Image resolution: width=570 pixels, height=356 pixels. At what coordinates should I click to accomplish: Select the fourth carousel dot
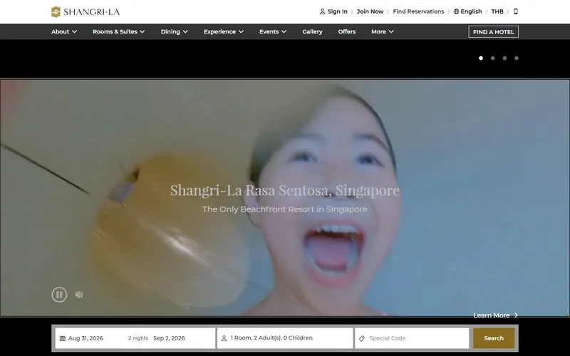517,58
